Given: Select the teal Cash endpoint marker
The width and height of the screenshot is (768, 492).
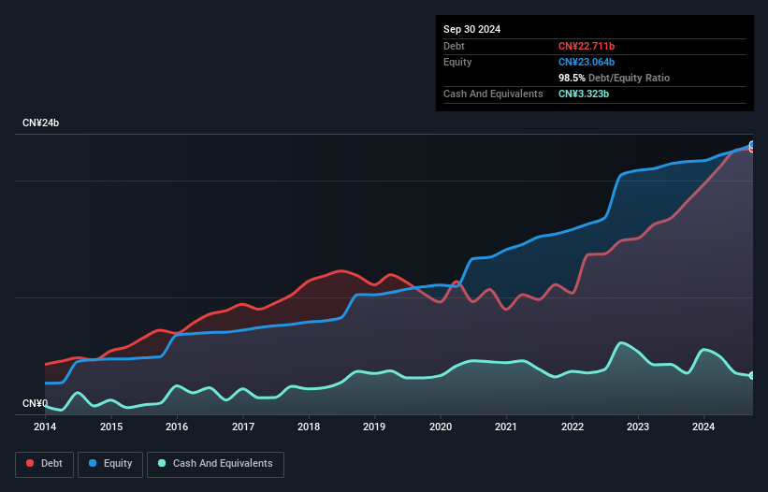Looking at the screenshot, I should pyautogui.click(x=752, y=375).
